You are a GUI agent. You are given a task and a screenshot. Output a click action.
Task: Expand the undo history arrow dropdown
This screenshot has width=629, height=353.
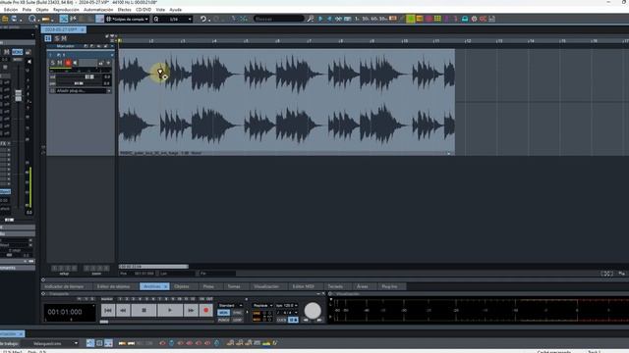(x=209, y=20)
